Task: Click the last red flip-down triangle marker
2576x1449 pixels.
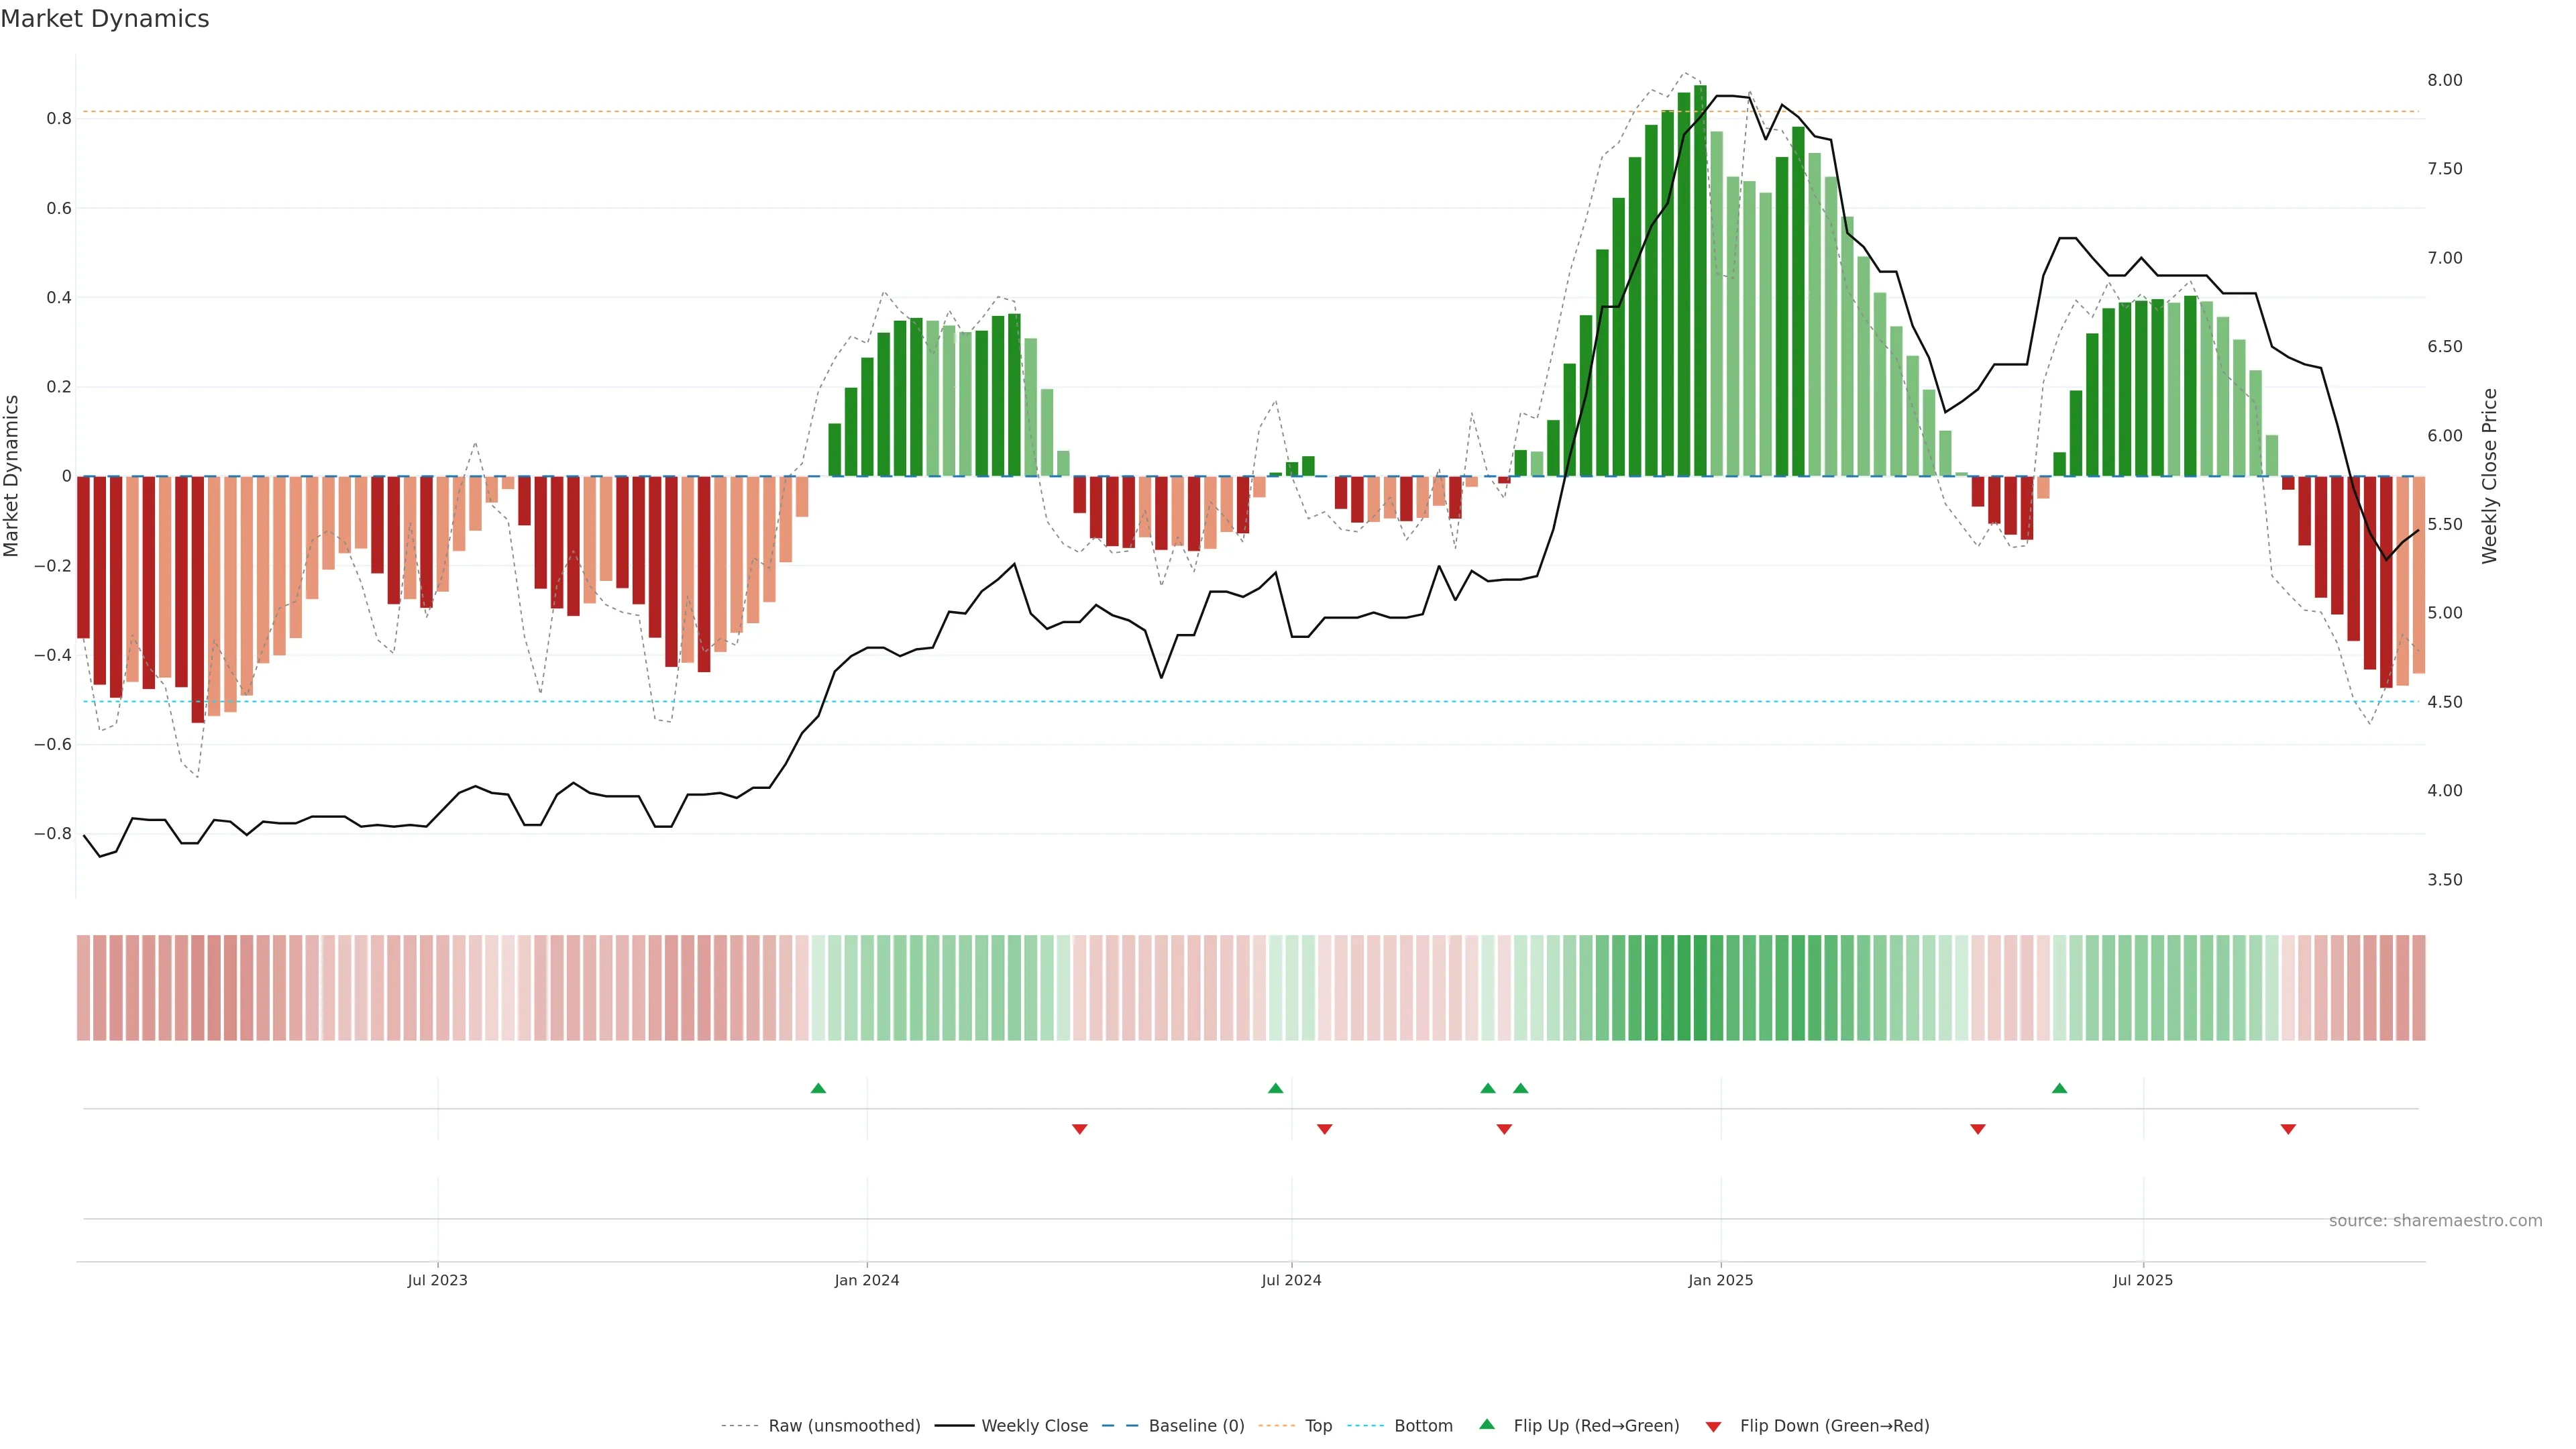Action: point(2288,1129)
